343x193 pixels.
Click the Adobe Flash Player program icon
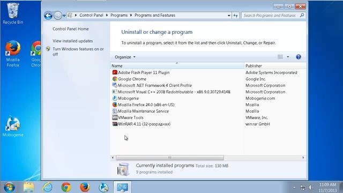[x=115, y=72]
